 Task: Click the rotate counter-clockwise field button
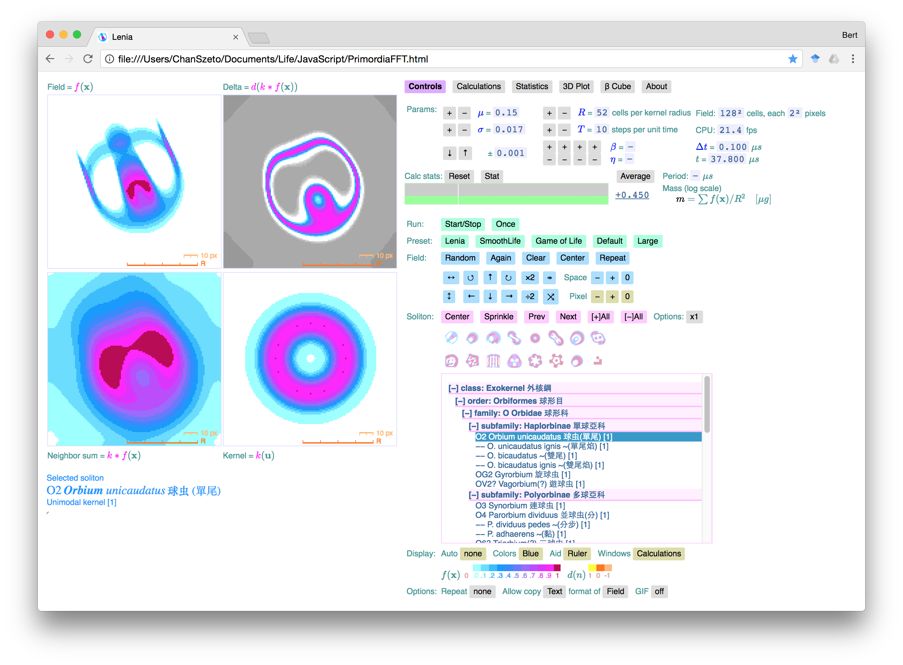[470, 278]
